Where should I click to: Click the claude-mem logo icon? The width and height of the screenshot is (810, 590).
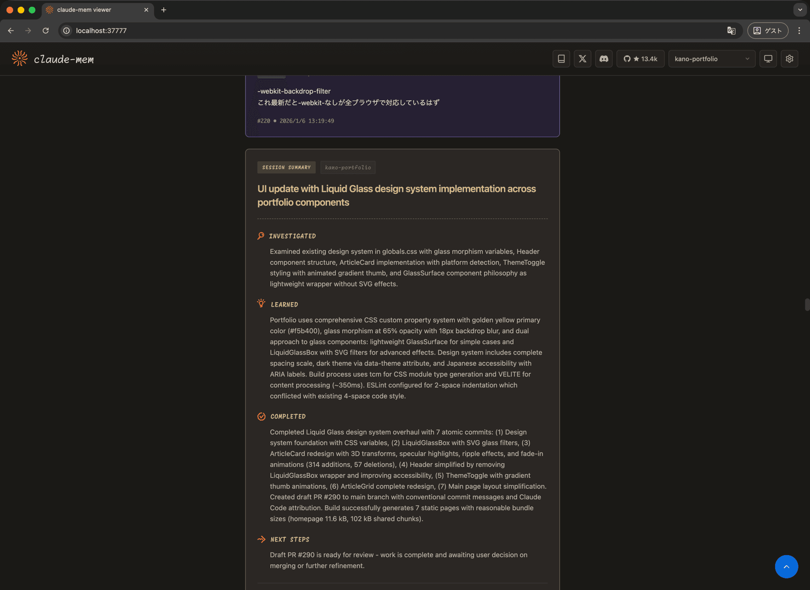(x=20, y=59)
